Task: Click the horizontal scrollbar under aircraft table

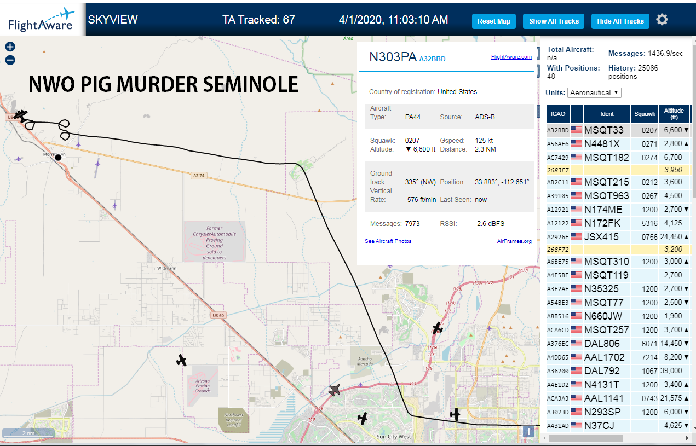Action: [x=585, y=438]
